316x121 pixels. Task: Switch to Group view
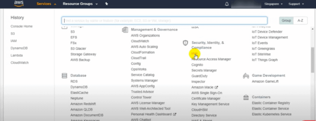286,21
